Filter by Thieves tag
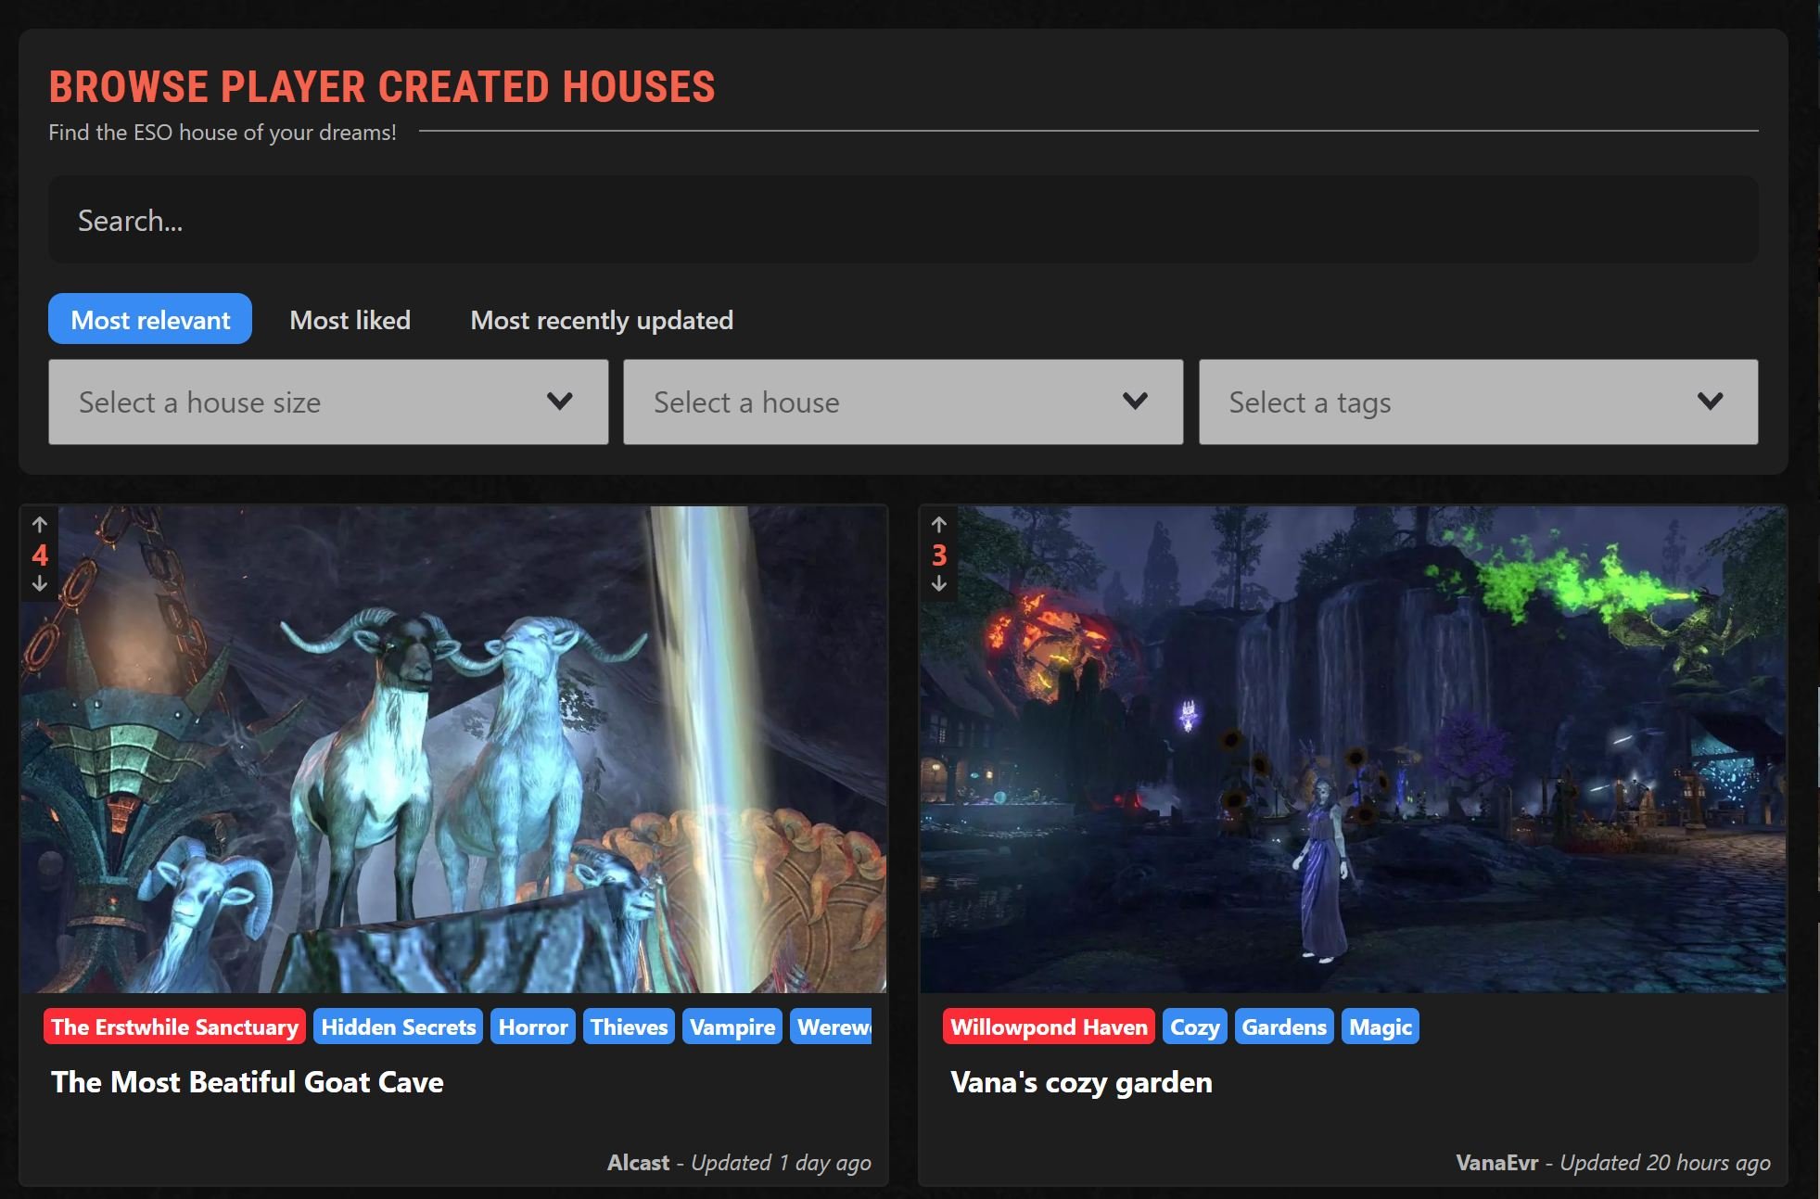Screen dimensions: 1820x1199 pyautogui.click(x=629, y=1027)
